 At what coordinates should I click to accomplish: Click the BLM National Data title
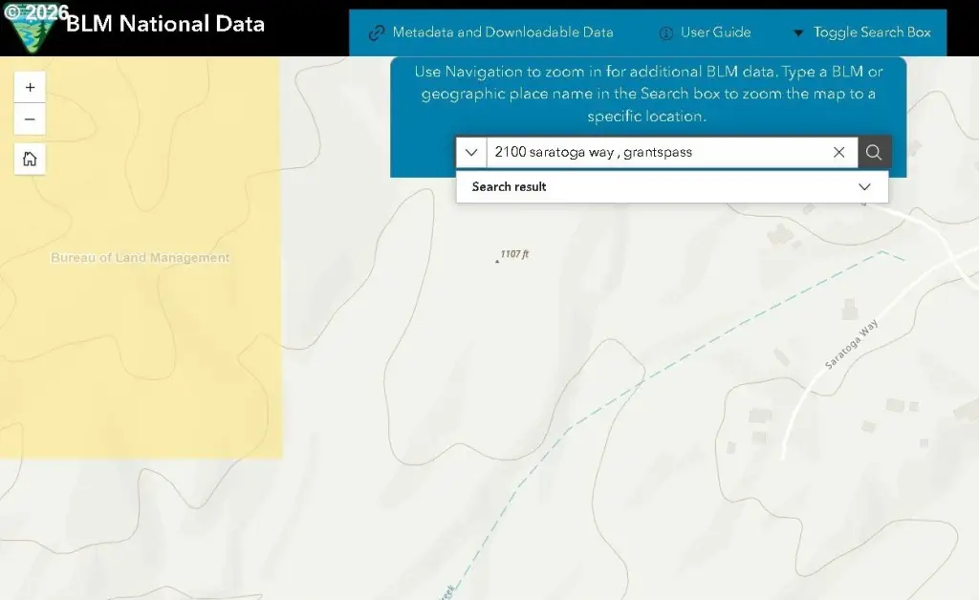point(164,24)
